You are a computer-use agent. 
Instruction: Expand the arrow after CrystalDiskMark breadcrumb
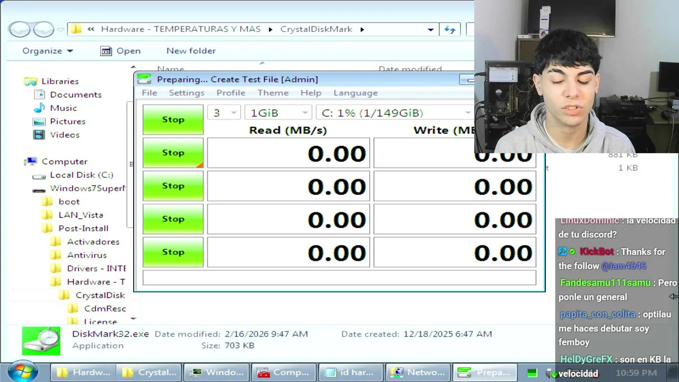(x=362, y=30)
